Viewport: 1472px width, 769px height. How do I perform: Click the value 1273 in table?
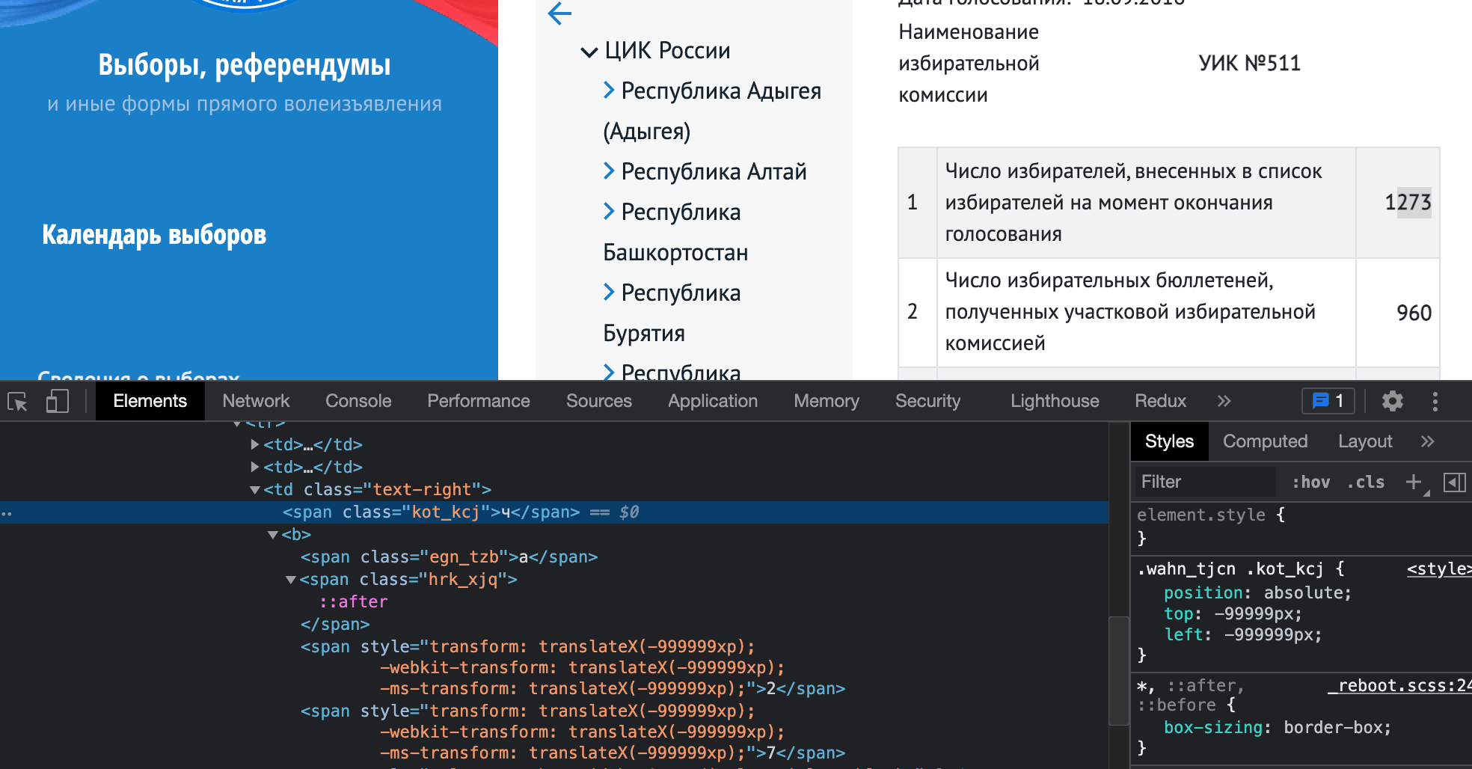pyautogui.click(x=1408, y=203)
